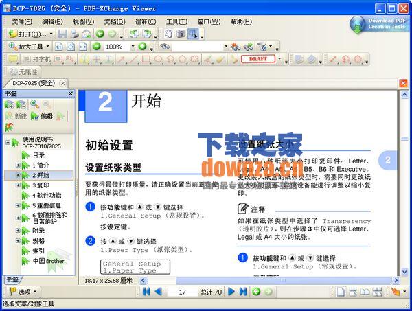Click the next page blue arrow
Viewport: 412px width, 311px height.
[x=231, y=291]
